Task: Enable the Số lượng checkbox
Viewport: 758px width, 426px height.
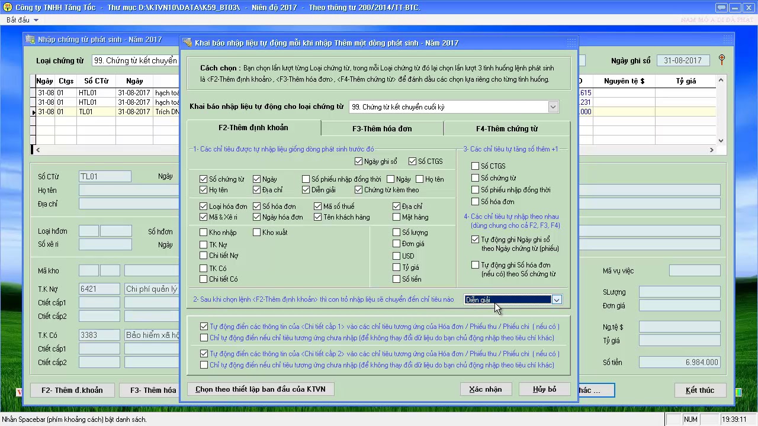Action: [x=397, y=233]
